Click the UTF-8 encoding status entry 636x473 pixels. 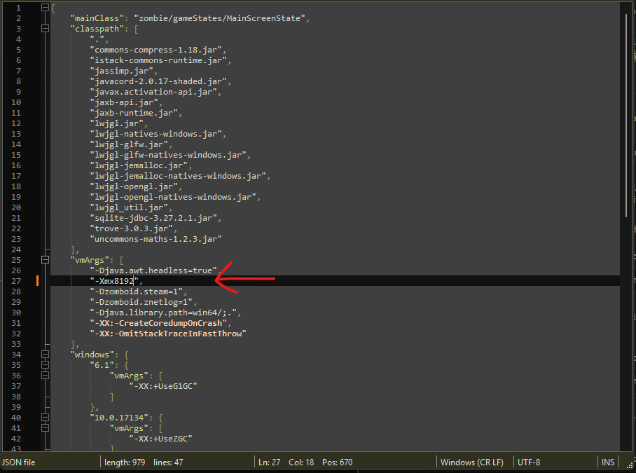point(529,462)
